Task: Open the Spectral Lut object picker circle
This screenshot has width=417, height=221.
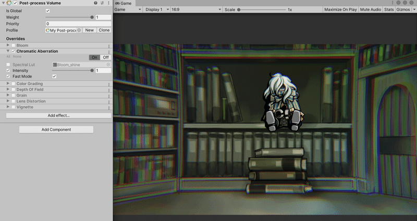Action: pos(108,64)
